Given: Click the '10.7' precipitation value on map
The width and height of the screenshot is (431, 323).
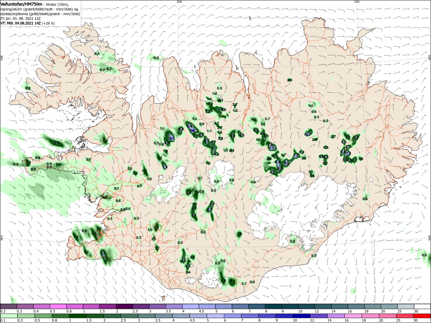Looking at the screenshot, I should point(307,135).
